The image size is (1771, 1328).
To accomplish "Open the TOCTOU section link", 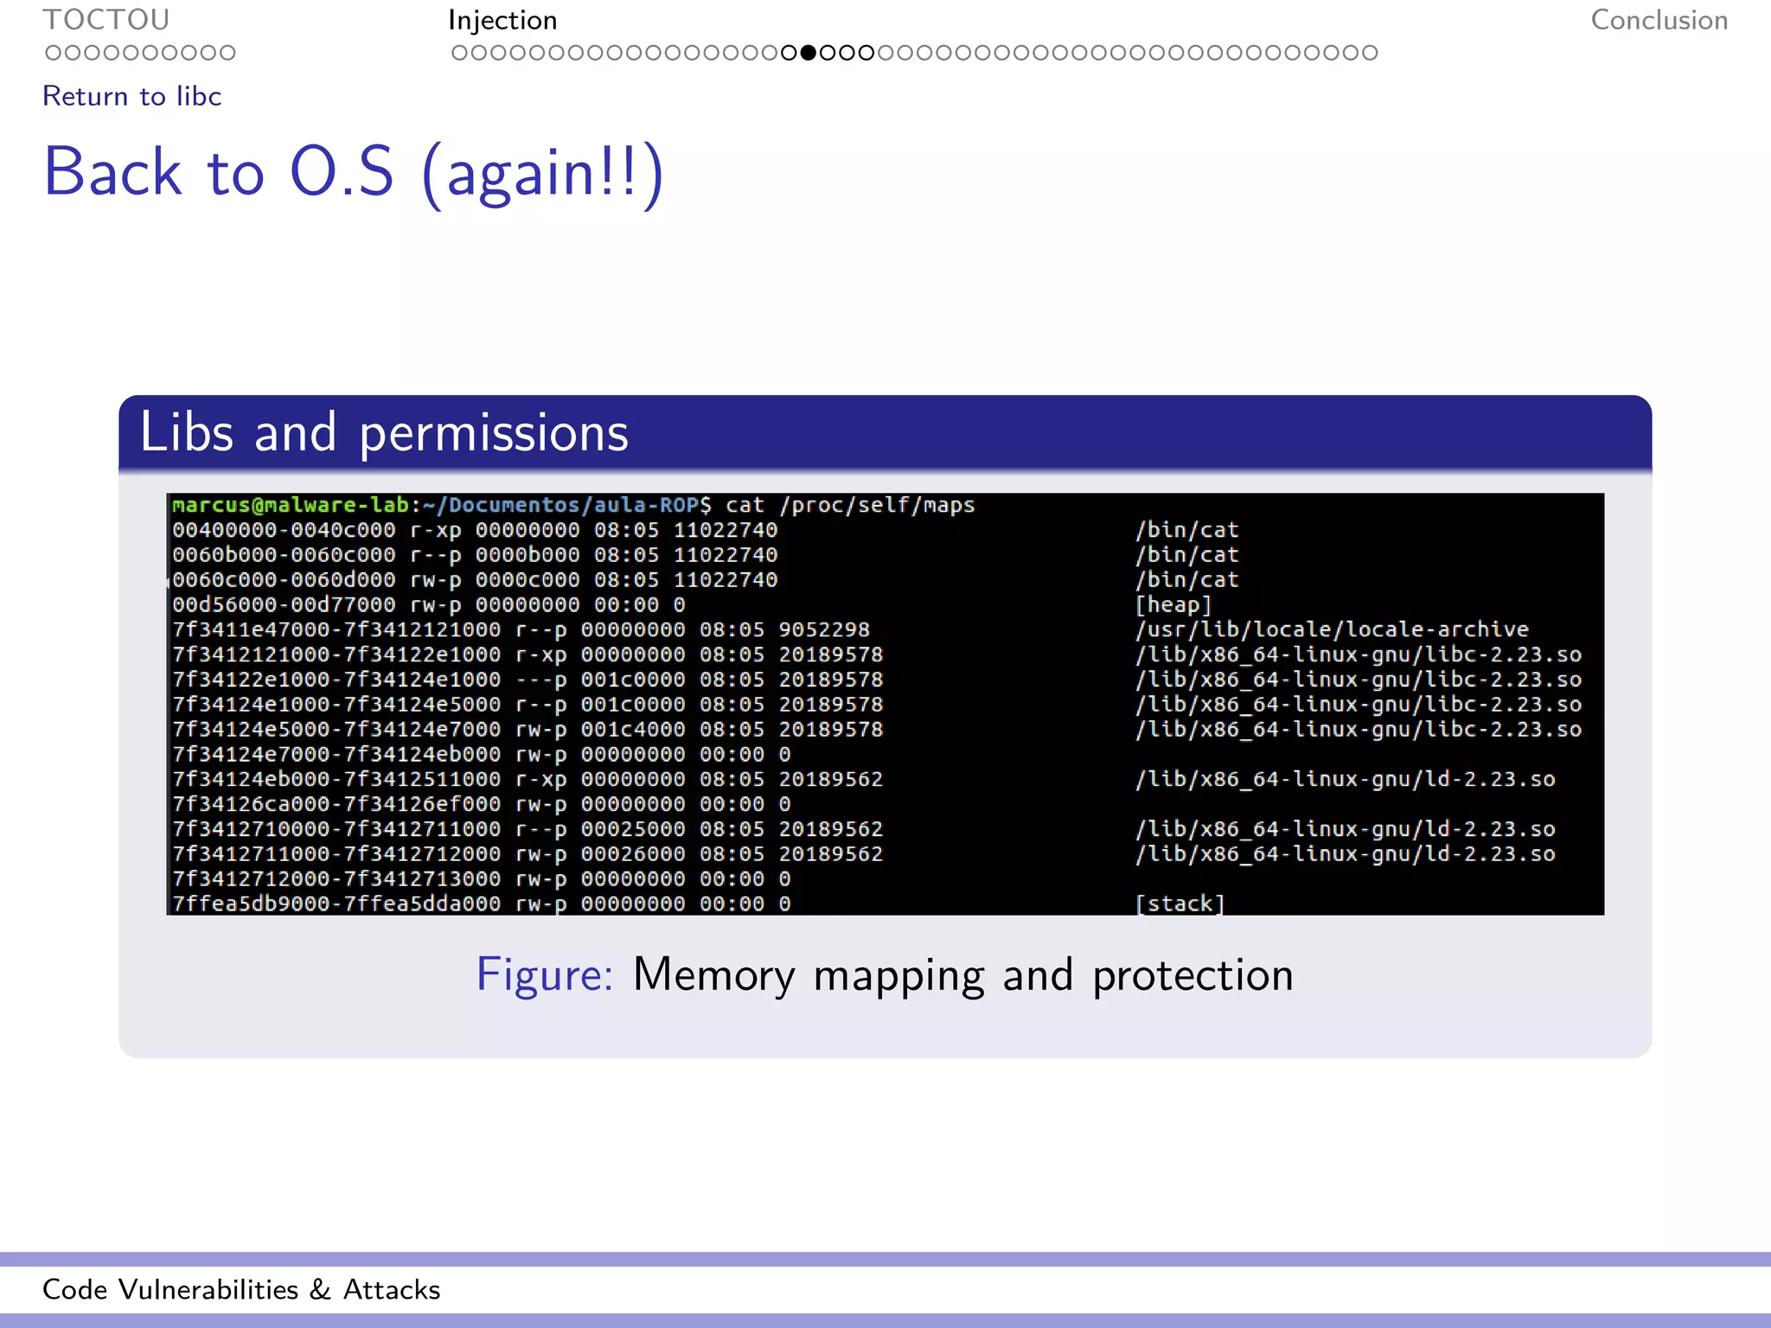I will pos(106,20).
